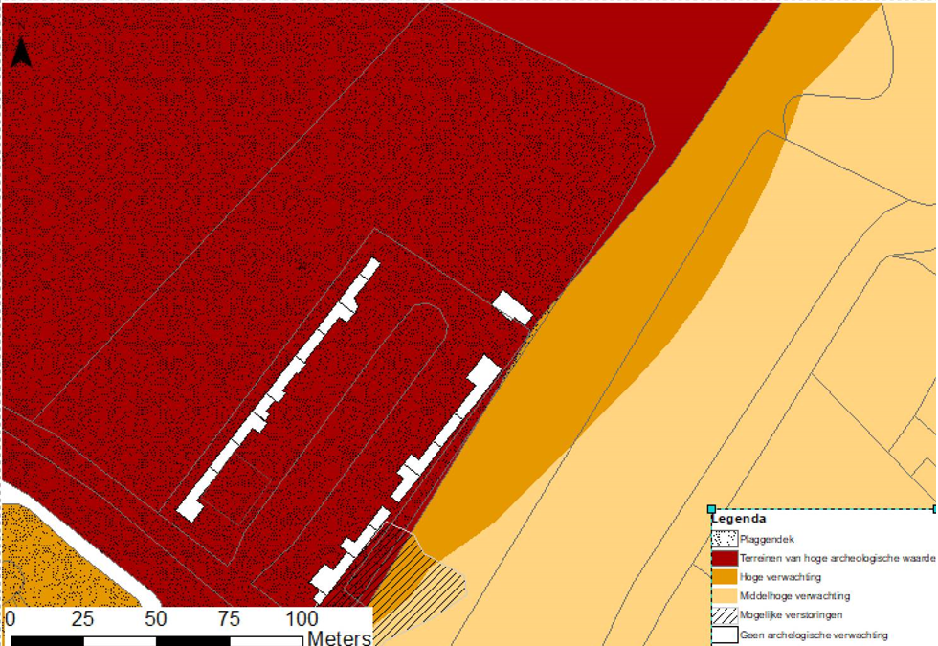Click the Legenda title text
938x646 pixels.
[739, 519]
